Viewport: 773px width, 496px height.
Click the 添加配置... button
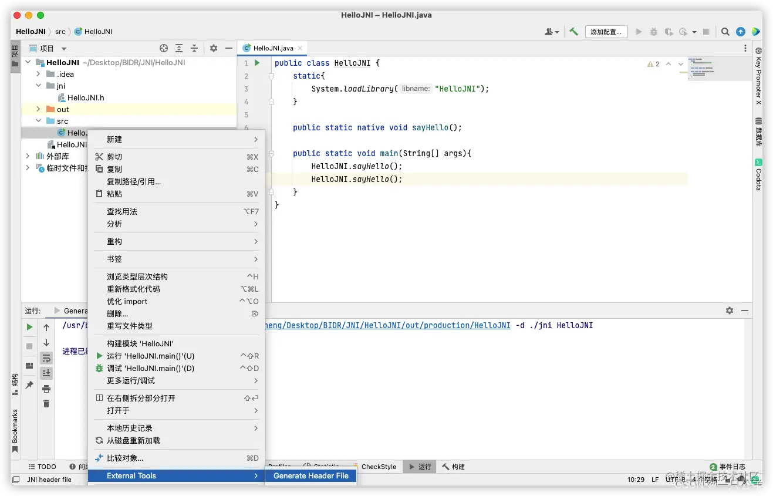[x=606, y=32]
